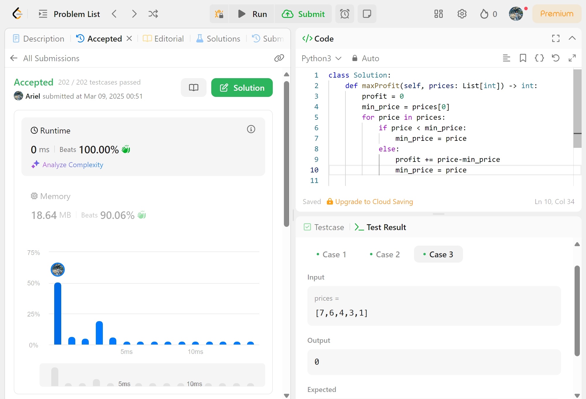The width and height of the screenshot is (586, 399).
Task: Click the Premium button
Action: [x=557, y=14]
